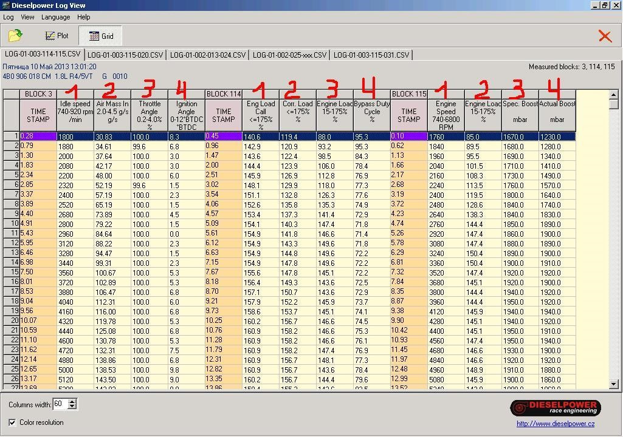Click the scrollbar down arrow in grid
Image resolution: width=623 pixels, height=437 pixels.
613,384
